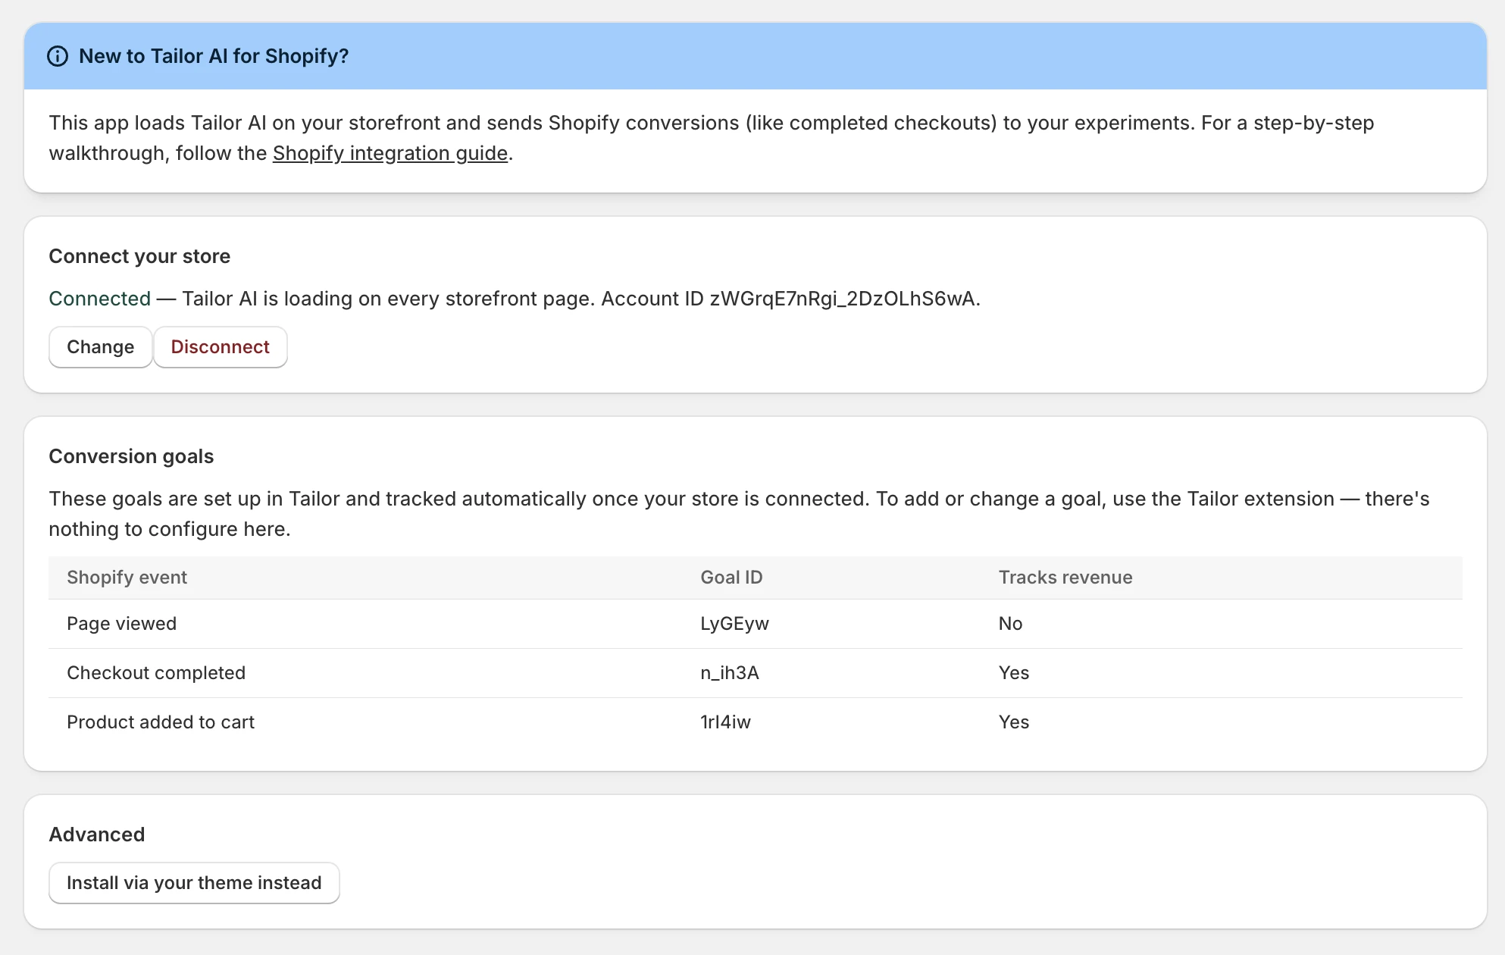The height and width of the screenshot is (955, 1505).
Task: Click Goal ID n_ih3A
Action: coord(730,673)
